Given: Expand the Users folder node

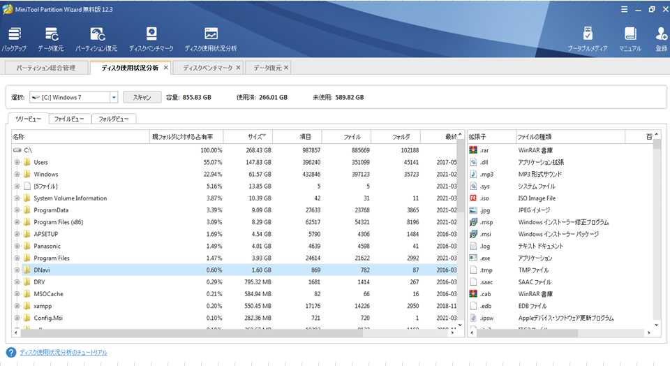Looking at the screenshot, I should pos(17,162).
